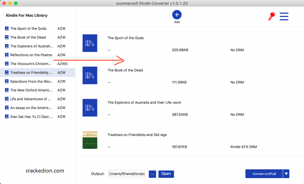Screen dimensions: 304x184
Task: Open the hamburger menu icon
Action: pyautogui.click(x=284, y=16)
